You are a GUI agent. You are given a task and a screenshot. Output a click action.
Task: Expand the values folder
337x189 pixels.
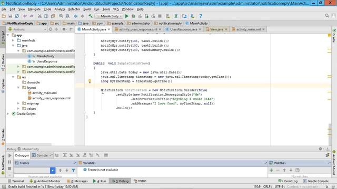coord(18,109)
